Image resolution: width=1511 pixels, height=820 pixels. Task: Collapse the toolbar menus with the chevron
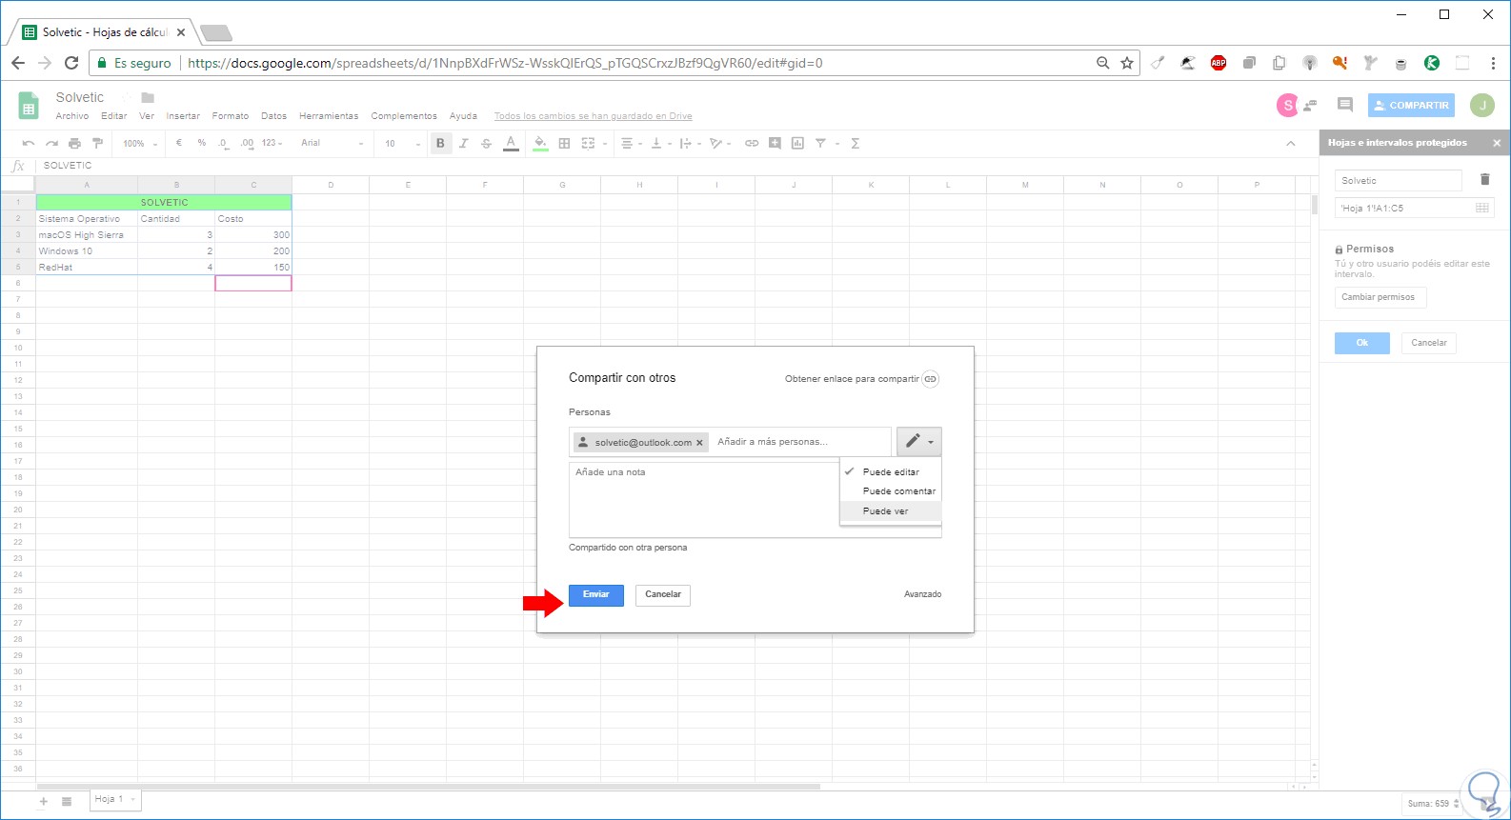pyautogui.click(x=1291, y=144)
